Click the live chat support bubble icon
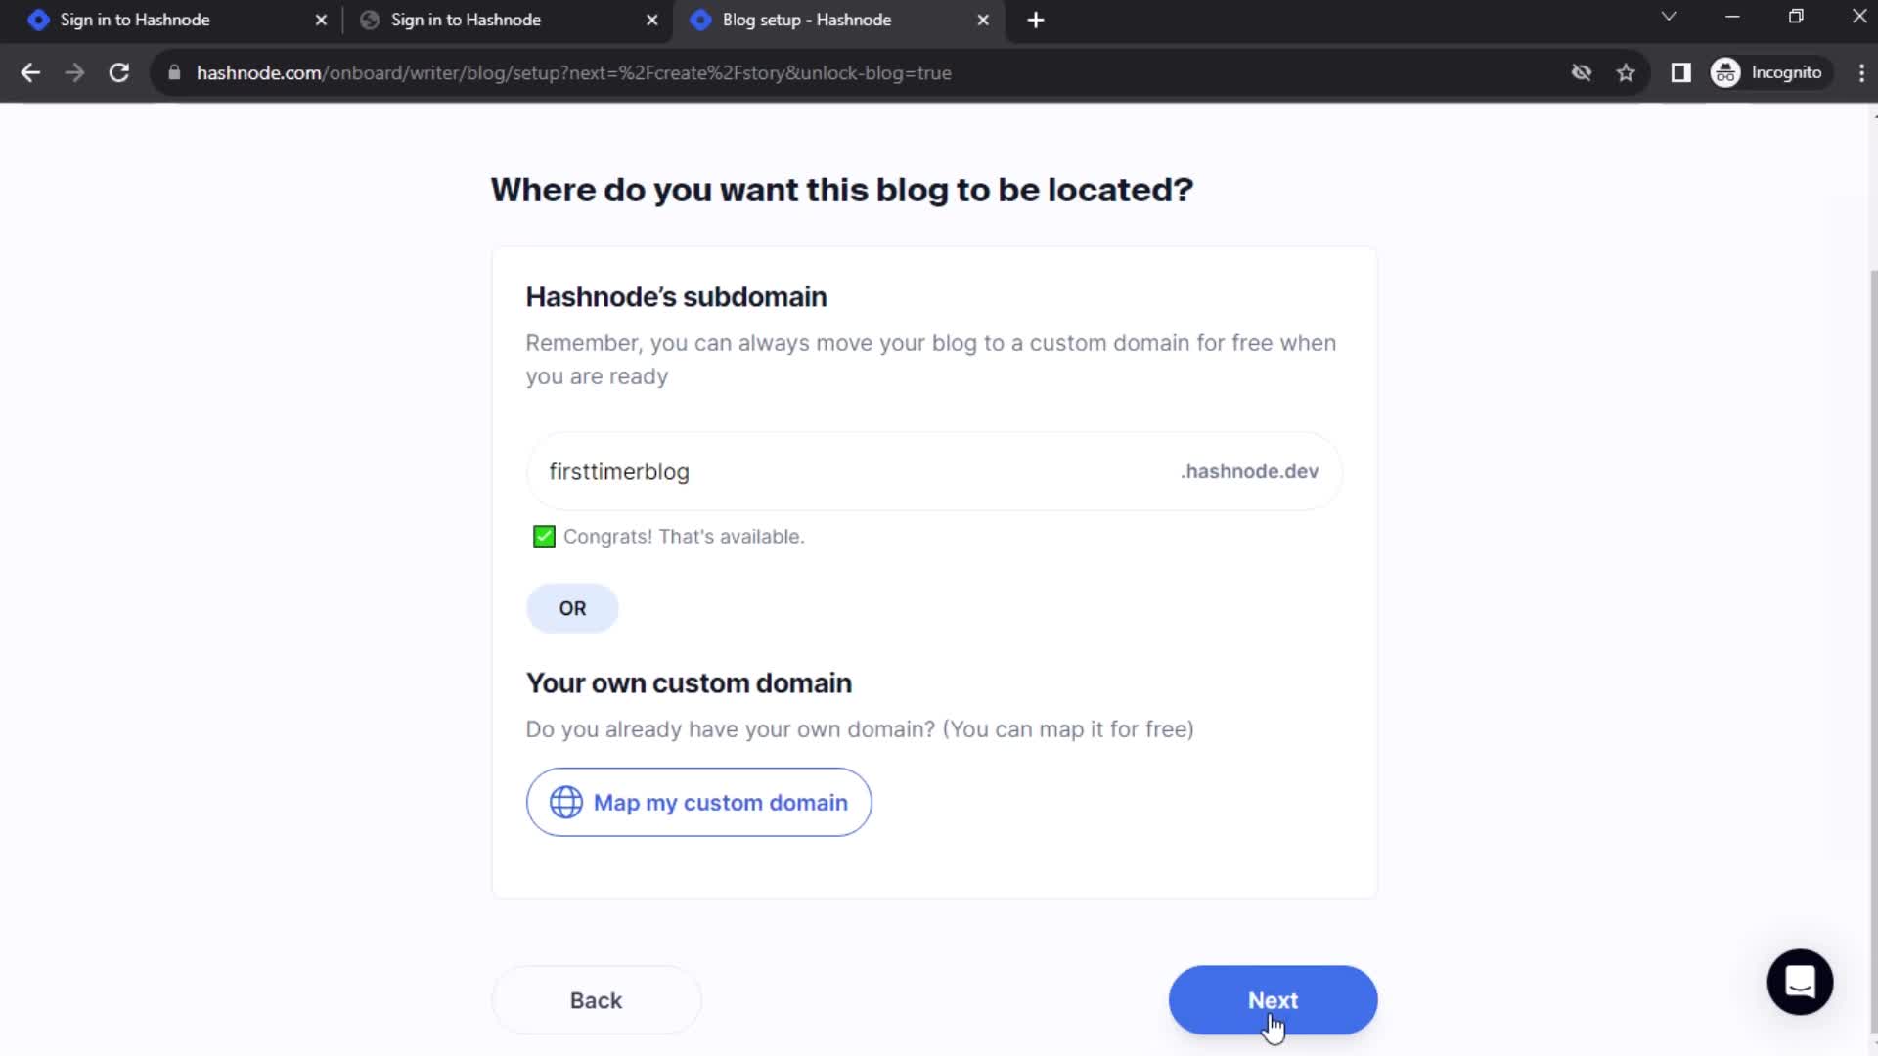The height and width of the screenshot is (1056, 1878). (1801, 983)
